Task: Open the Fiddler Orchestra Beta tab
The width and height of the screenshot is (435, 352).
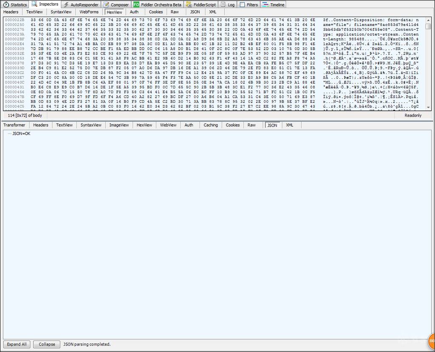Action: coord(157,5)
